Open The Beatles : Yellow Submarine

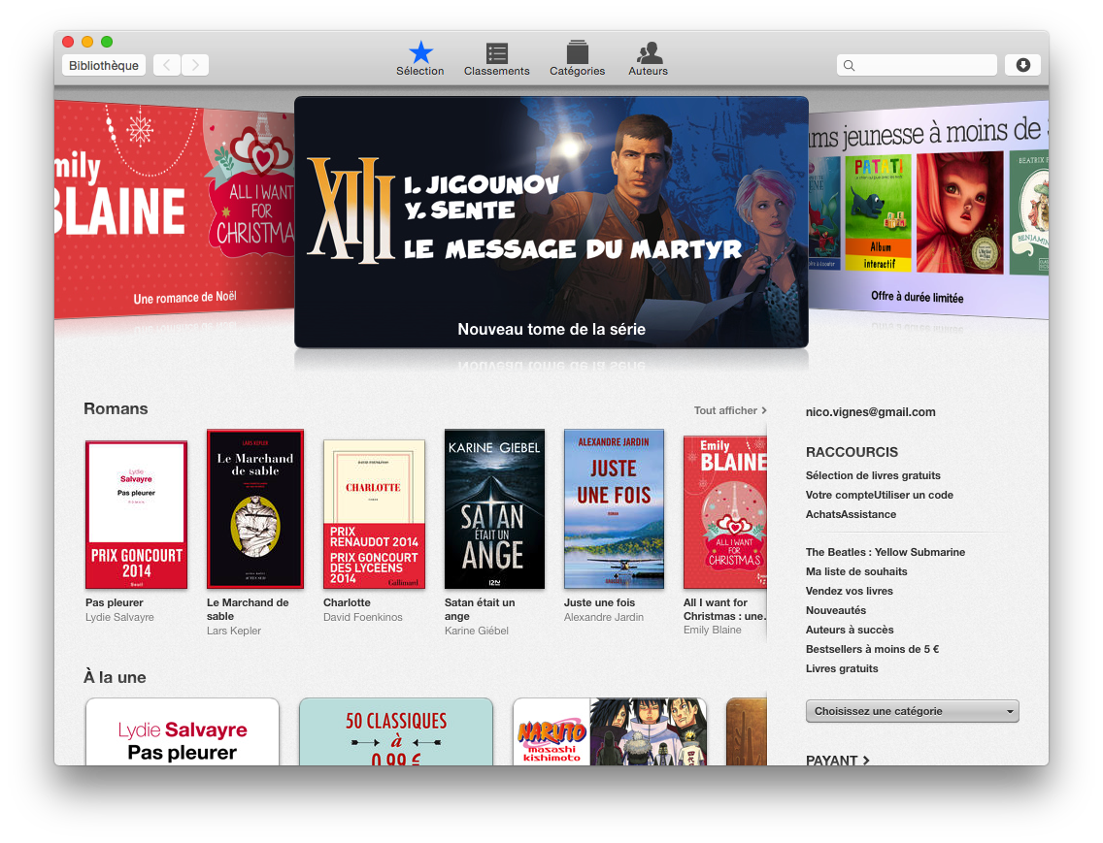886,552
